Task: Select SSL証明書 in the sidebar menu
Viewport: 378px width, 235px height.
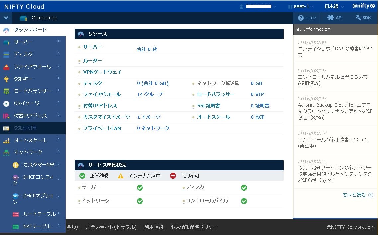Action: [x=33, y=128]
